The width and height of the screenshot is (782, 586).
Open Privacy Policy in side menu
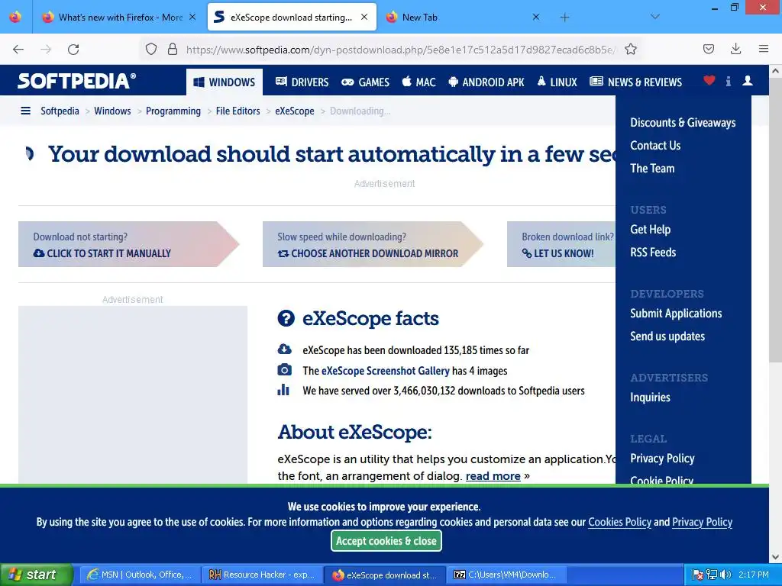662,459
